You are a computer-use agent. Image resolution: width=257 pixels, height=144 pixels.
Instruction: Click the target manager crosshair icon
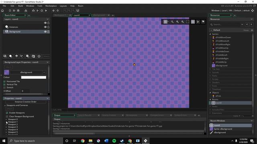[x=253, y=11]
